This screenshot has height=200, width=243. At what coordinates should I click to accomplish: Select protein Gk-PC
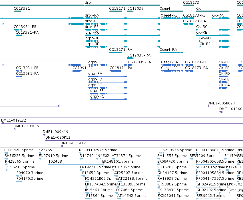click(224, 62)
